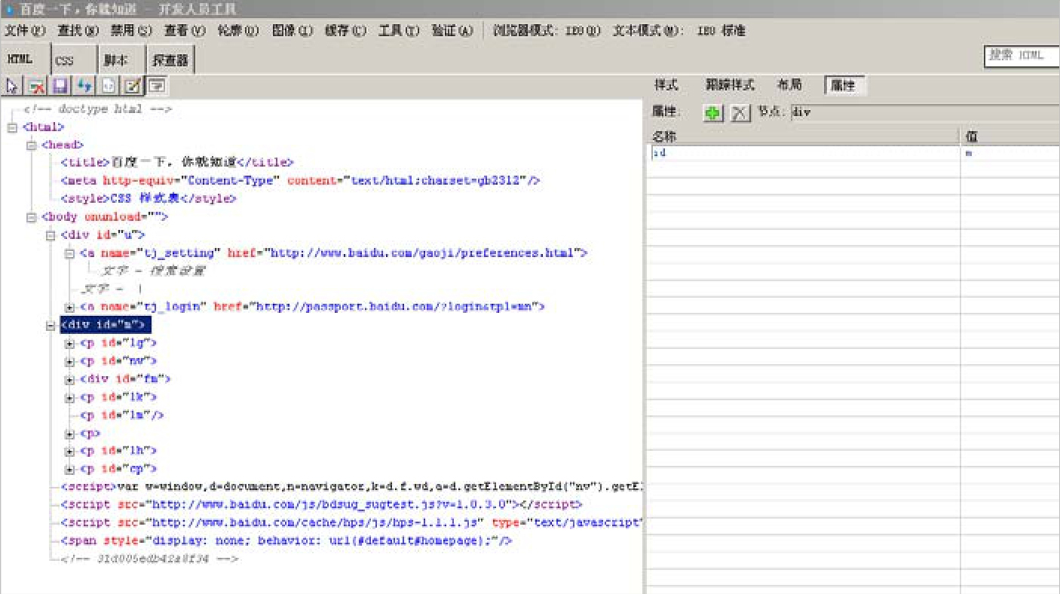Select the trailing comment 31d005edb42a8f34 line
This screenshot has width=1060, height=594.
coord(150,559)
